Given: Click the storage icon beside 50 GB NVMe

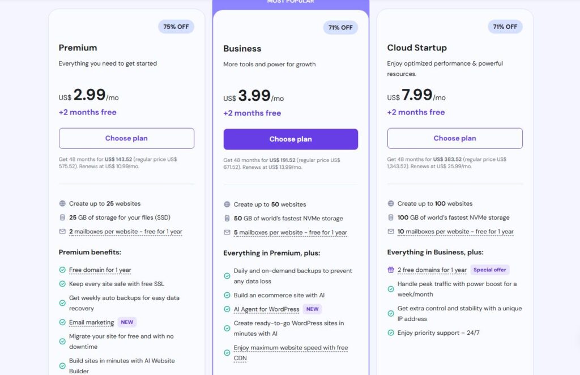Looking at the screenshot, I should click(x=227, y=218).
